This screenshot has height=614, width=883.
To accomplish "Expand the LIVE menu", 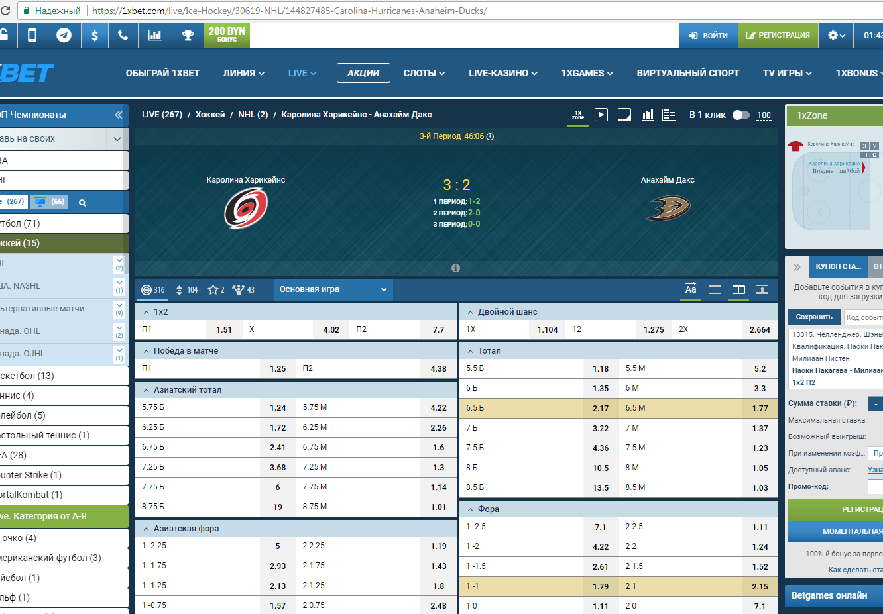I will [x=302, y=73].
